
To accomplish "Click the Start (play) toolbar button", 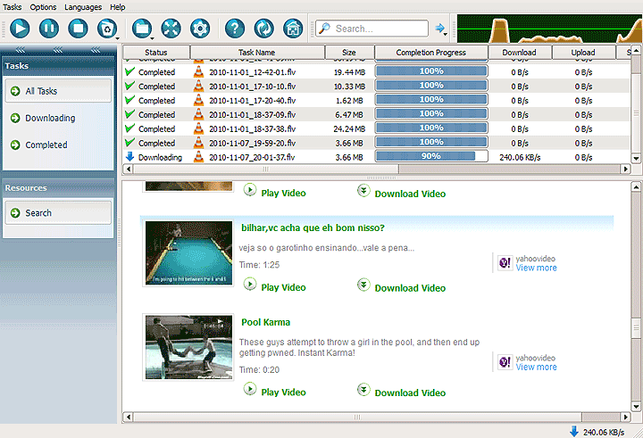I will (x=19, y=29).
